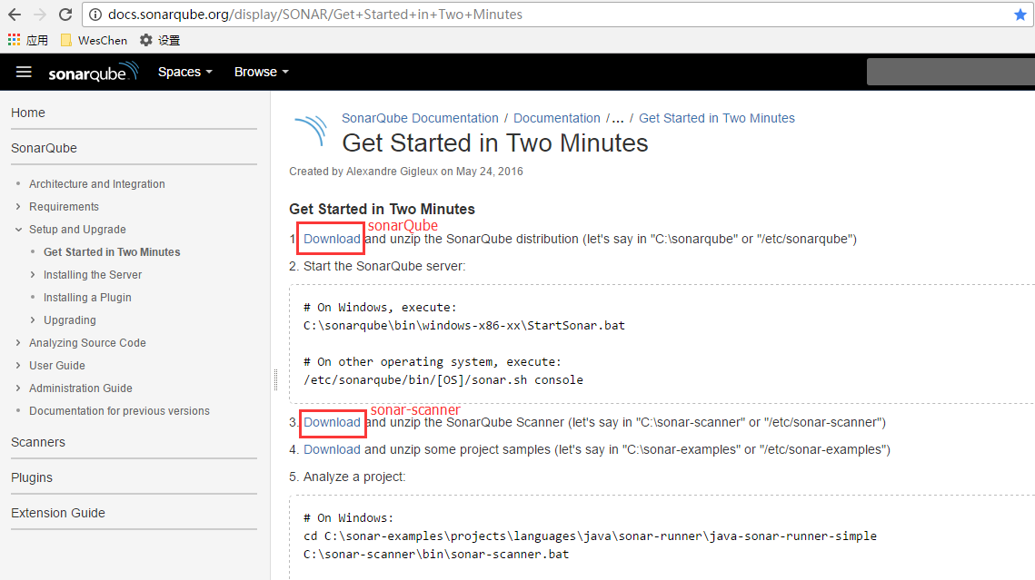This screenshot has width=1035, height=580.
Task: Click the SonarQube header search box
Action: pos(950,72)
